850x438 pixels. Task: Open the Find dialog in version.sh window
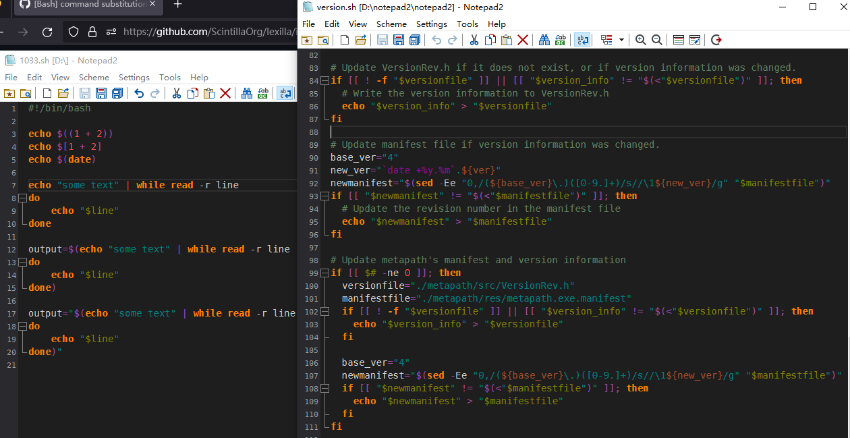[544, 40]
